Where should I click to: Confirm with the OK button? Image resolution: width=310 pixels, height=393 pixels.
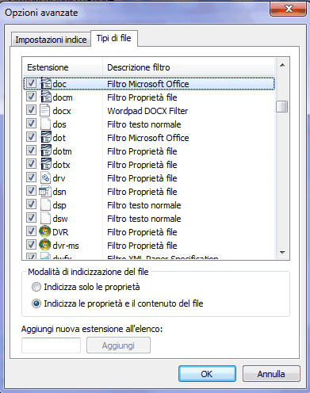[207, 374]
